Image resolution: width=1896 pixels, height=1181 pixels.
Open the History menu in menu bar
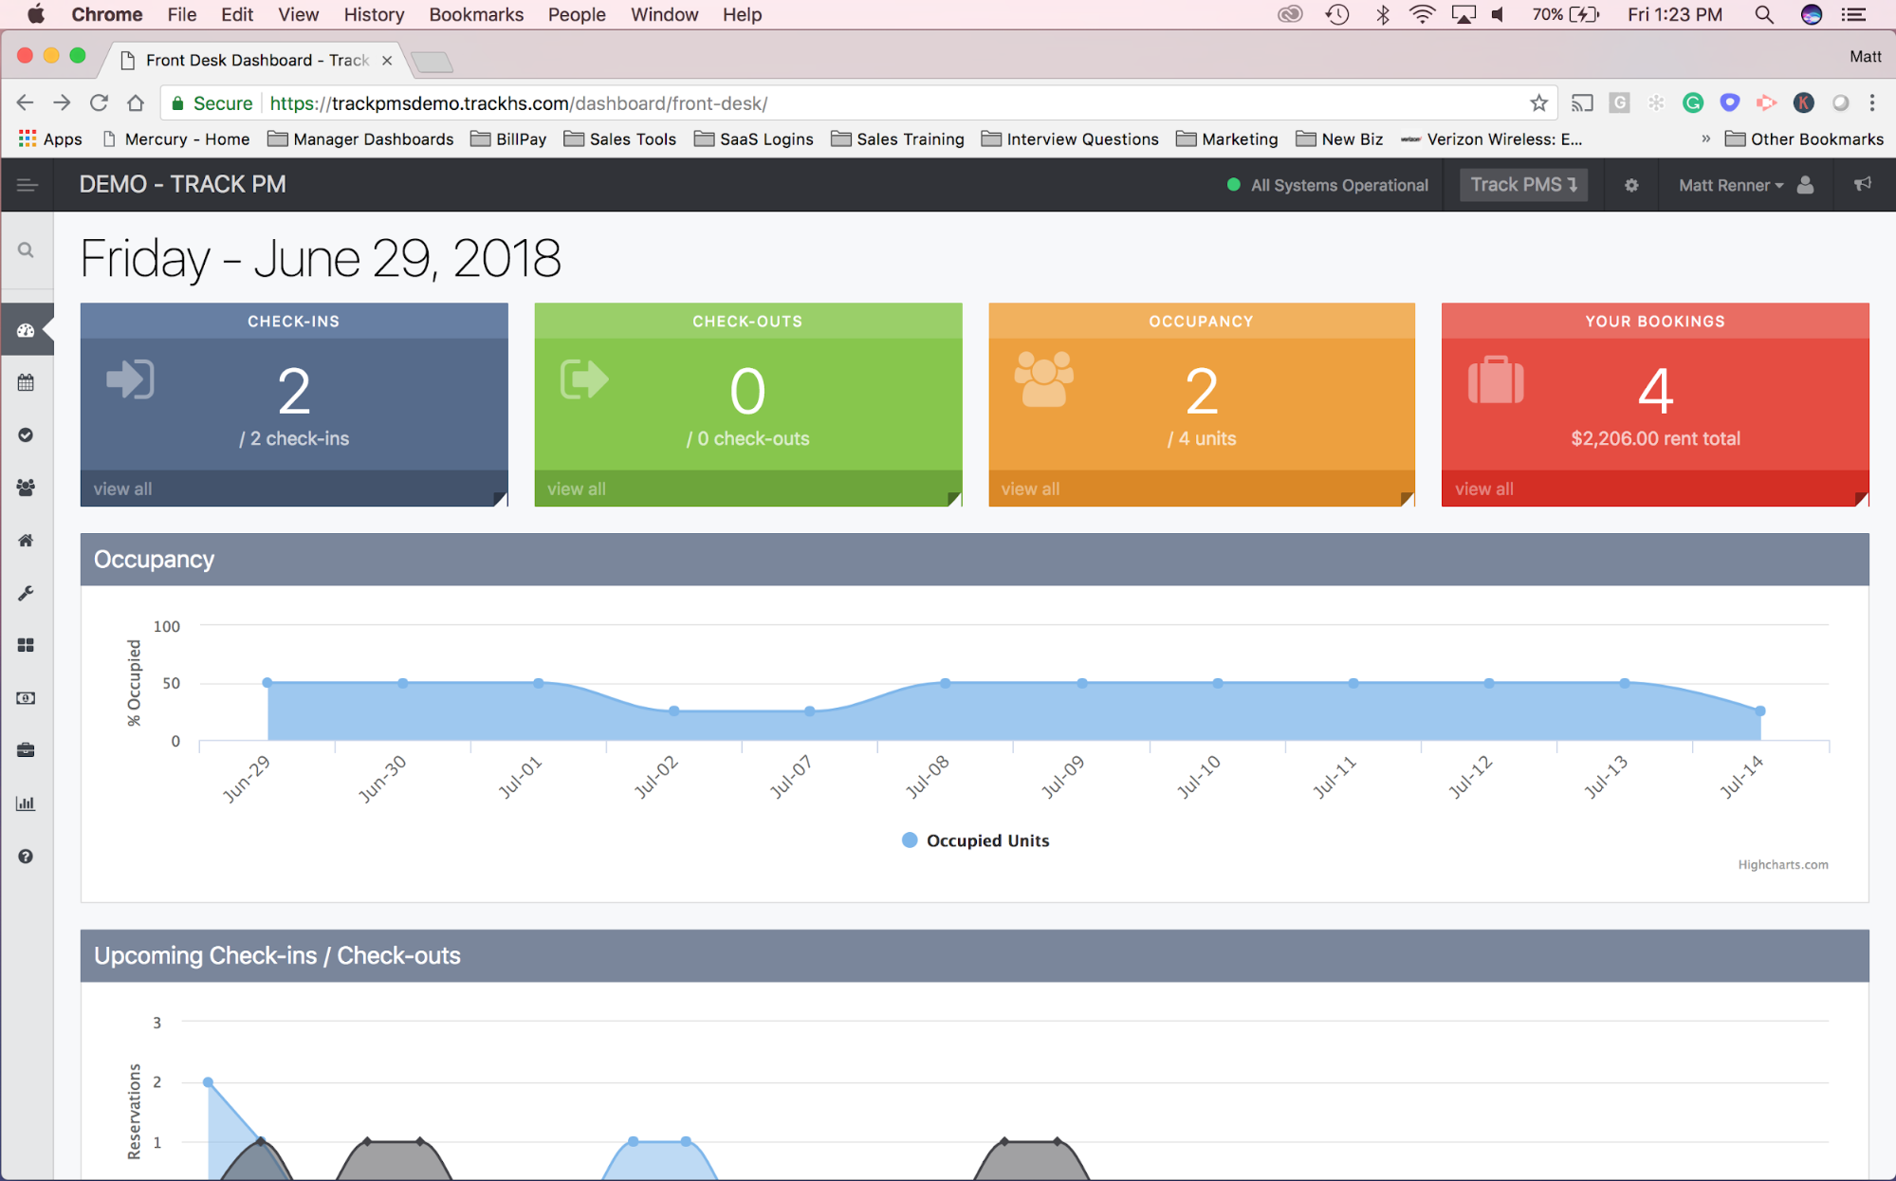373,14
